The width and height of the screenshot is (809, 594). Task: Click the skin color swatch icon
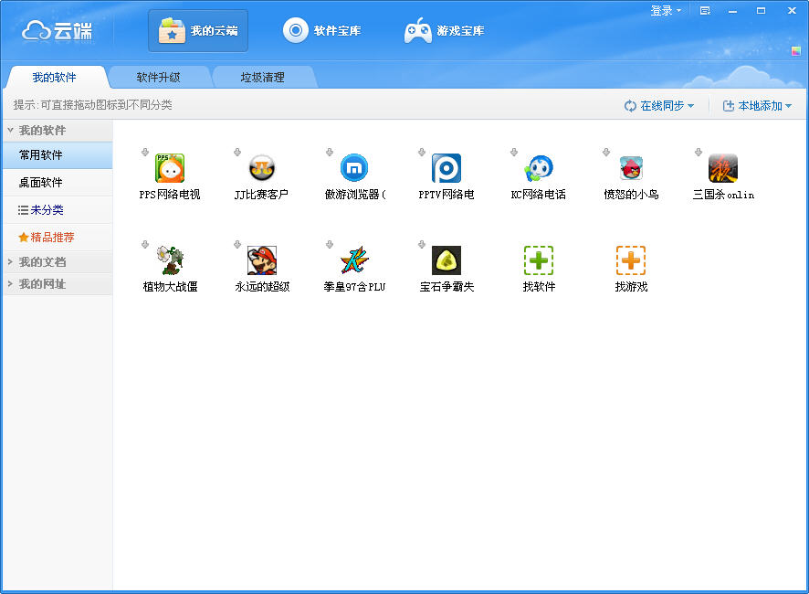click(x=796, y=51)
